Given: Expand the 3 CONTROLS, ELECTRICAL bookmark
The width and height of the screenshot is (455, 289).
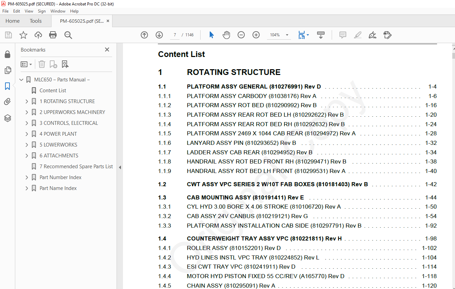Looking at the screenshot, I should coord(27,123).
